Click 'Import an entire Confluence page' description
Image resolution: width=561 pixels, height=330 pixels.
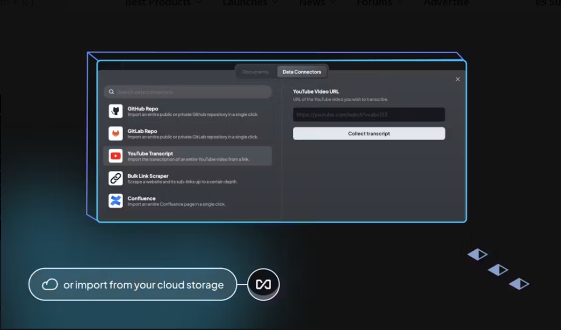(x=176, y=204)
